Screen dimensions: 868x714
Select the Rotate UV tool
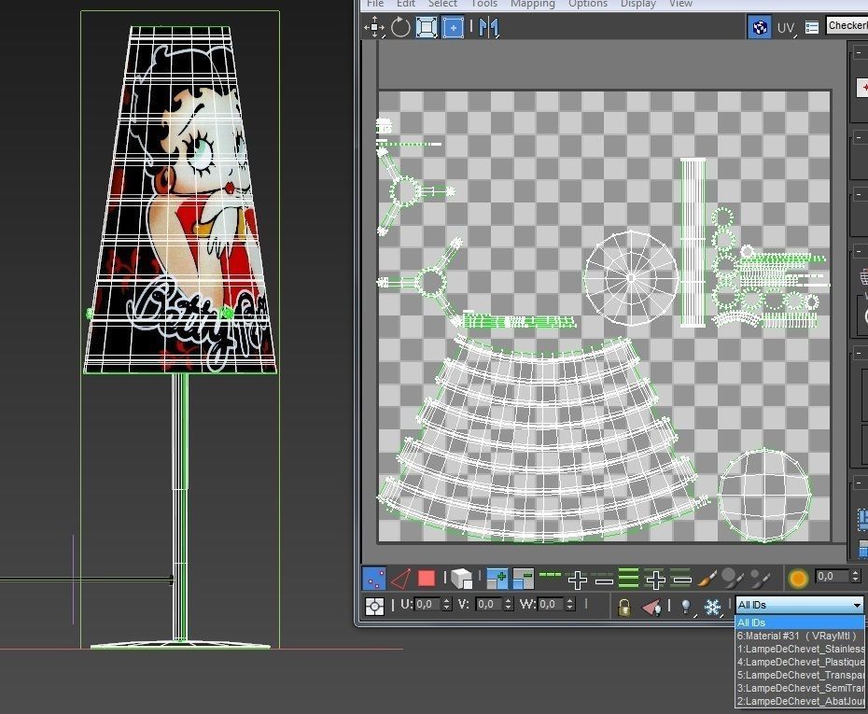pos(400,26)
